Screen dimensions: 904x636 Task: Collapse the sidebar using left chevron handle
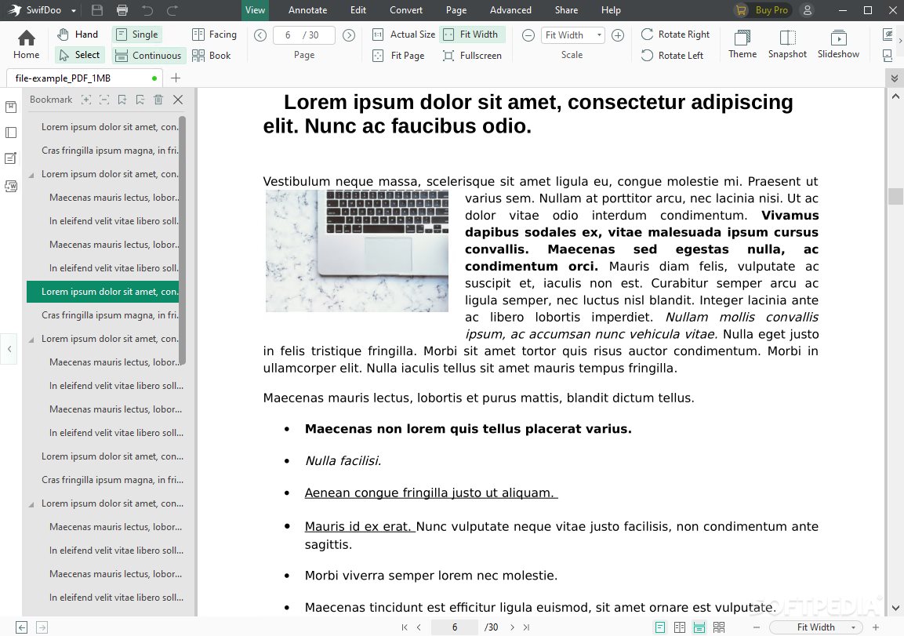[x=9, y=349]
